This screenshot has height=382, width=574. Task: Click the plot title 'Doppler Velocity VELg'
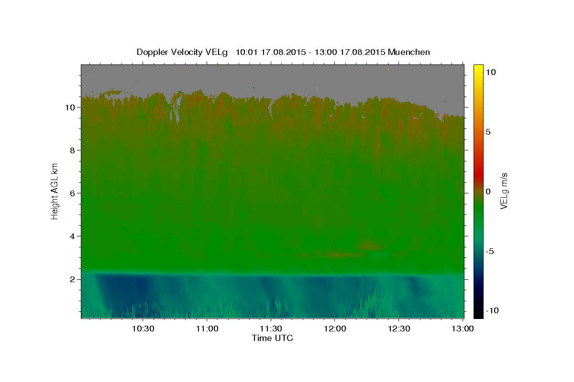click(x=182, y=52)
